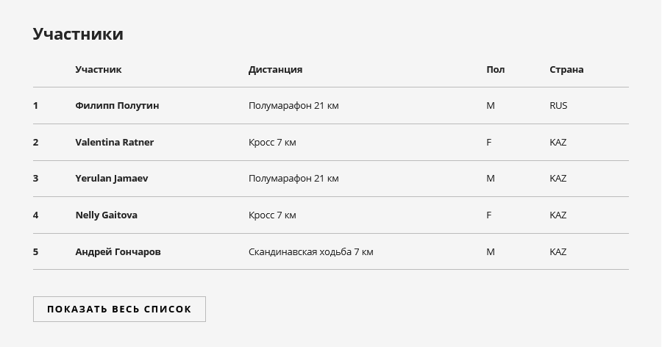The image size is (662, 347).
Task: Open Yerulan Jamaev's entry
Action: point(112,179)
